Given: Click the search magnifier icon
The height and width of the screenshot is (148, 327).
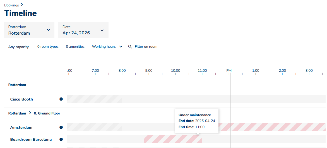Looking at the screenshot, I should pos(130,47).
